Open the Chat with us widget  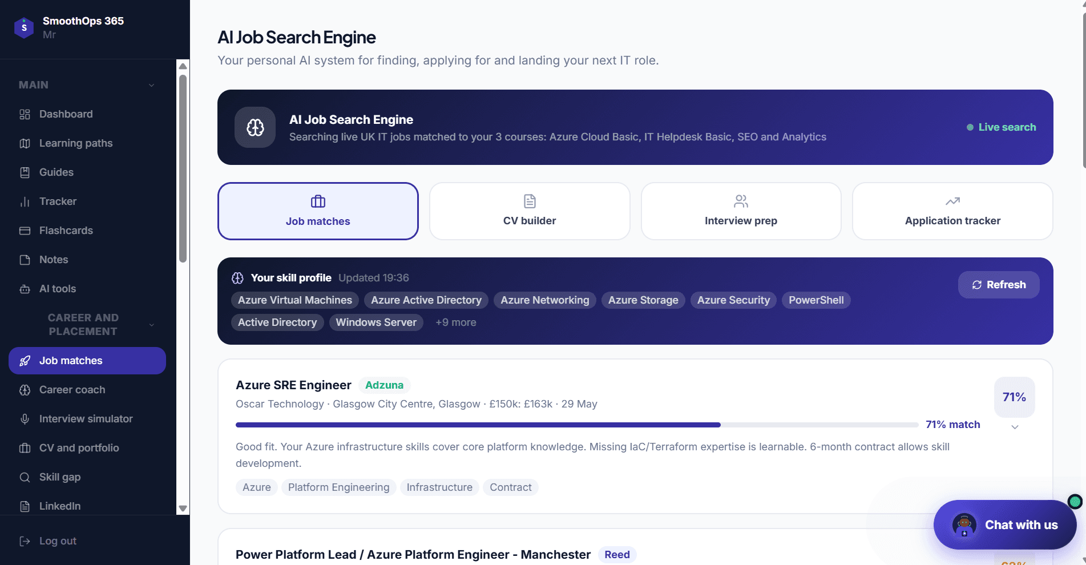click(x=1005, y=525)
